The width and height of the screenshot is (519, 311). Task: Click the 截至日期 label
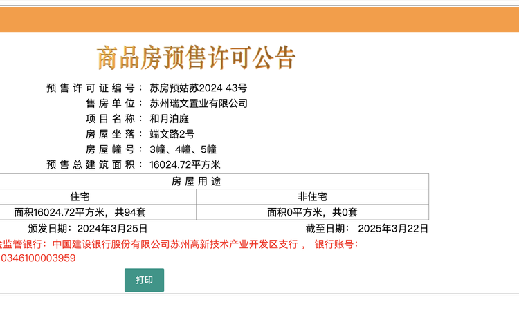point(327,228)
